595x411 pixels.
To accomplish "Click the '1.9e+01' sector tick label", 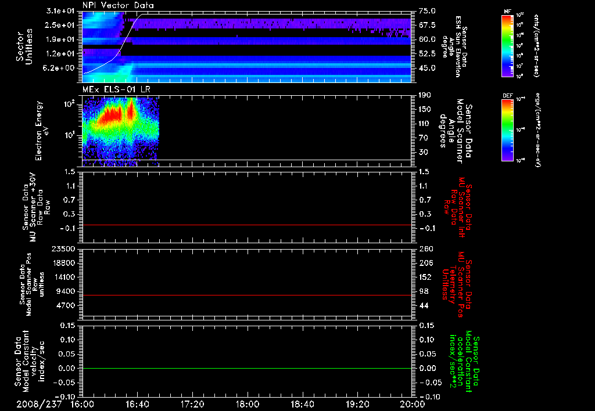I will 60,39.
